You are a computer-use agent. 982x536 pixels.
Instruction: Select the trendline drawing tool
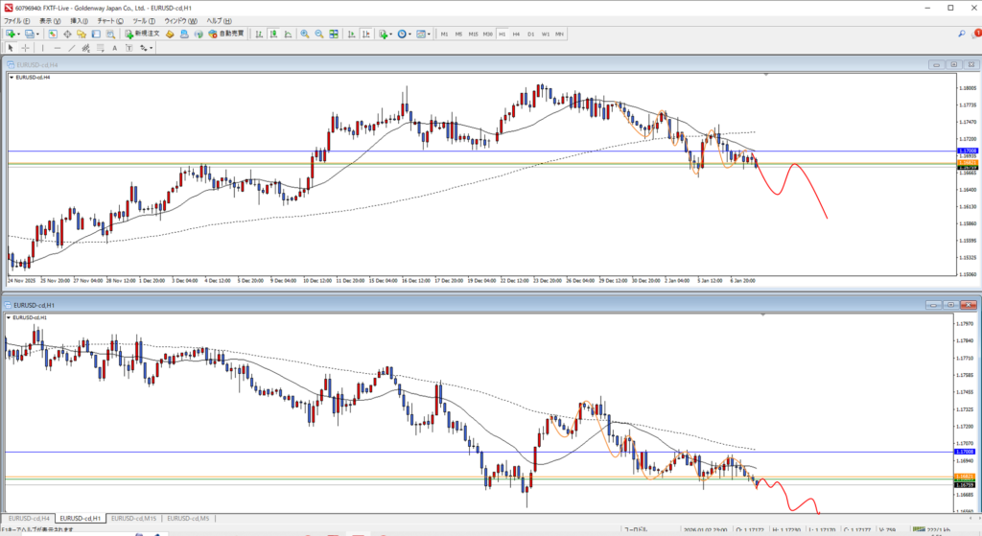click(x=74, y=48)
